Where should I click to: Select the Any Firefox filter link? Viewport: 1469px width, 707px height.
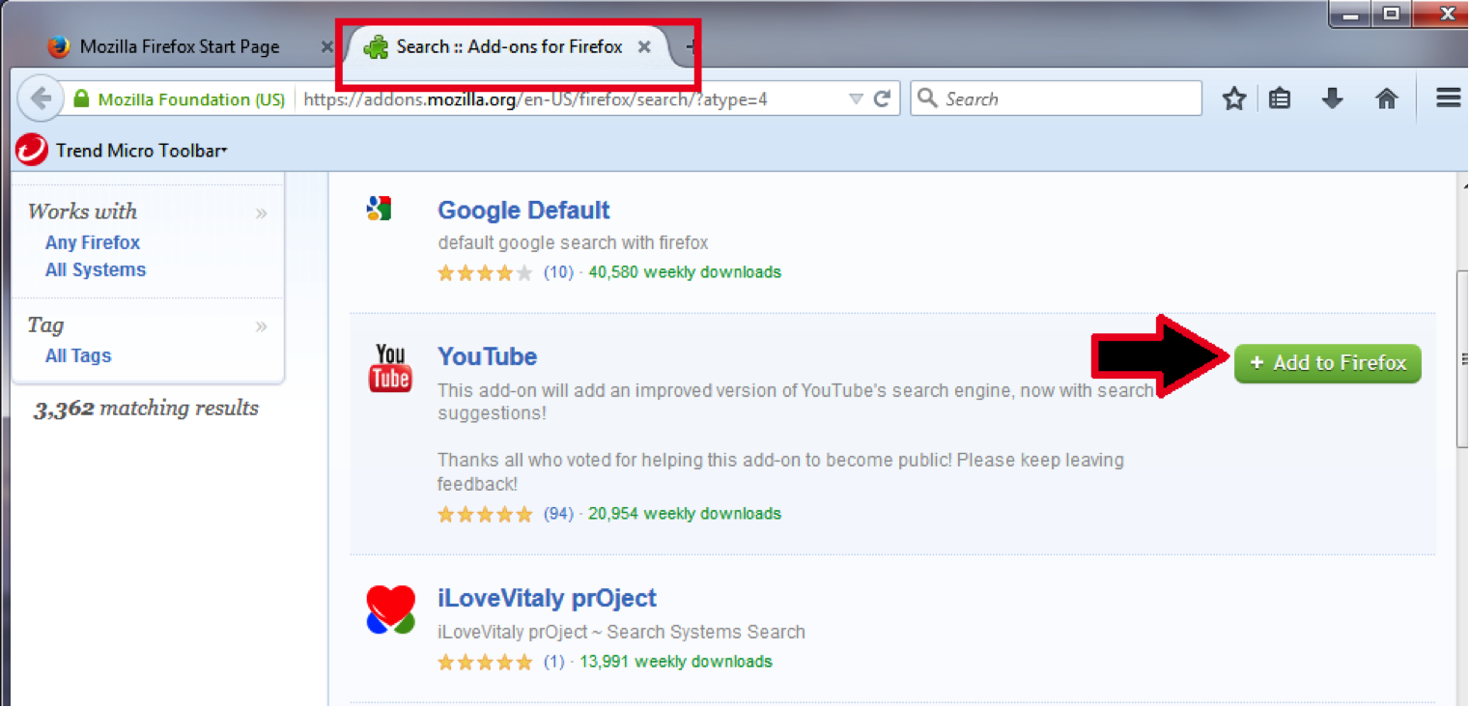point(93,242)
